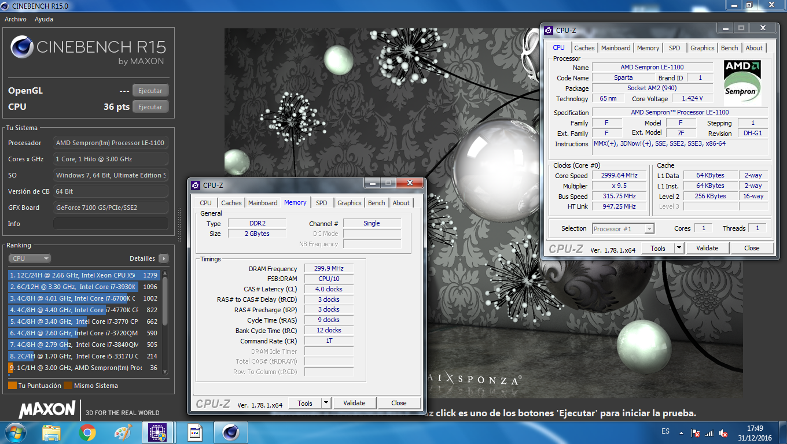This screenshot has height=444, width=787.
Task: Switch to Mainboard tab in Memory window
Action: [x=263, y=203]
